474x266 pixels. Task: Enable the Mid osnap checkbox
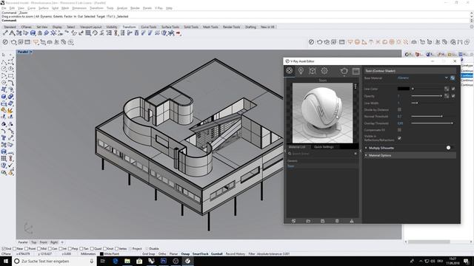[39, 248]
